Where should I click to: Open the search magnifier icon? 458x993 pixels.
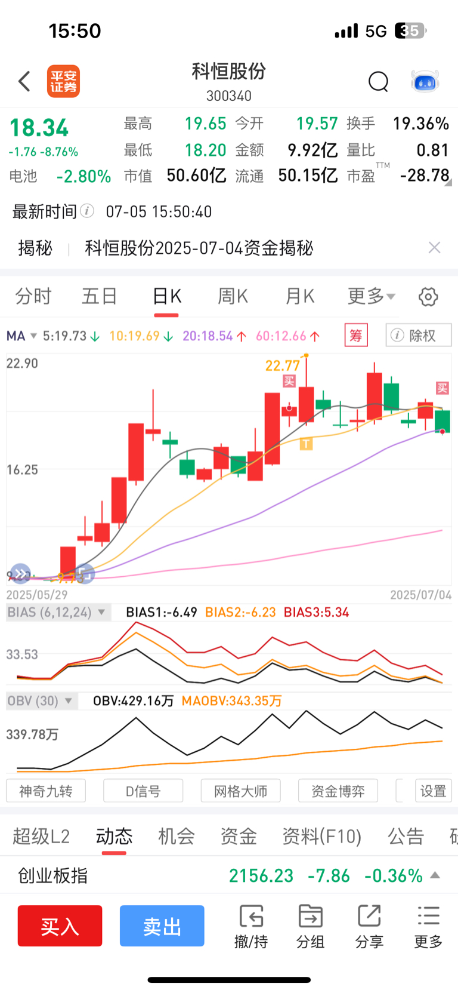pos(378,81)
